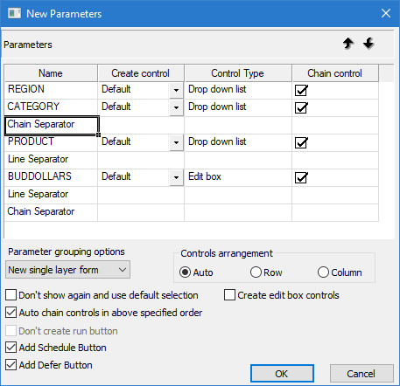The image size is (400, 386).
Task: Click Edit box control type for BUDDOLLARS
Action: (x=238, y=177)
